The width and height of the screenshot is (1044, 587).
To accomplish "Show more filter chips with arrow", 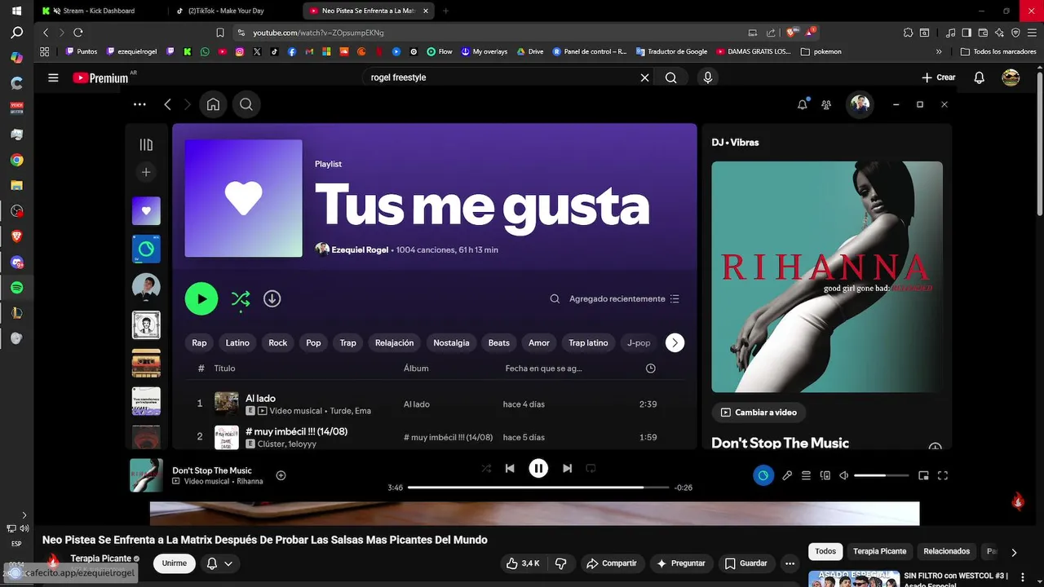I will (675, 343).
